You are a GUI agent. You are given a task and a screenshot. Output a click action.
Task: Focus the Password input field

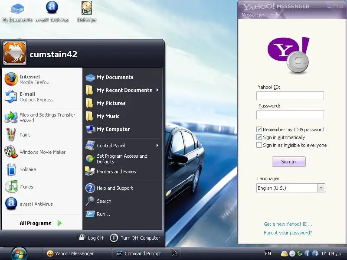pos(290,115)
